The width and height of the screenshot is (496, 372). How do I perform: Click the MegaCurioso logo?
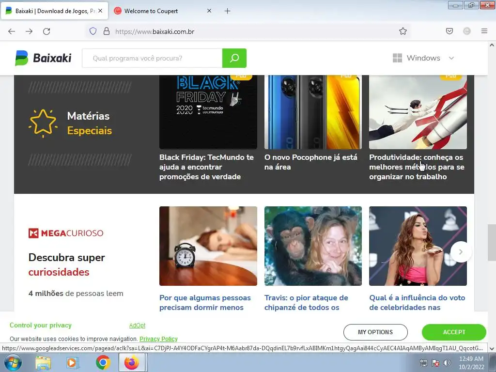click(x=66, y=233)
